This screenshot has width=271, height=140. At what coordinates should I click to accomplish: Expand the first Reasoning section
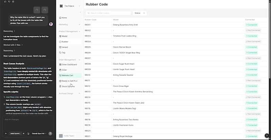pos(9,31)
